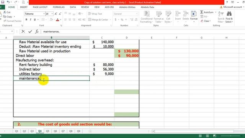Click AutoSum sigma button
The height and width of the screenshot is (138, 245).
(207, 12)
